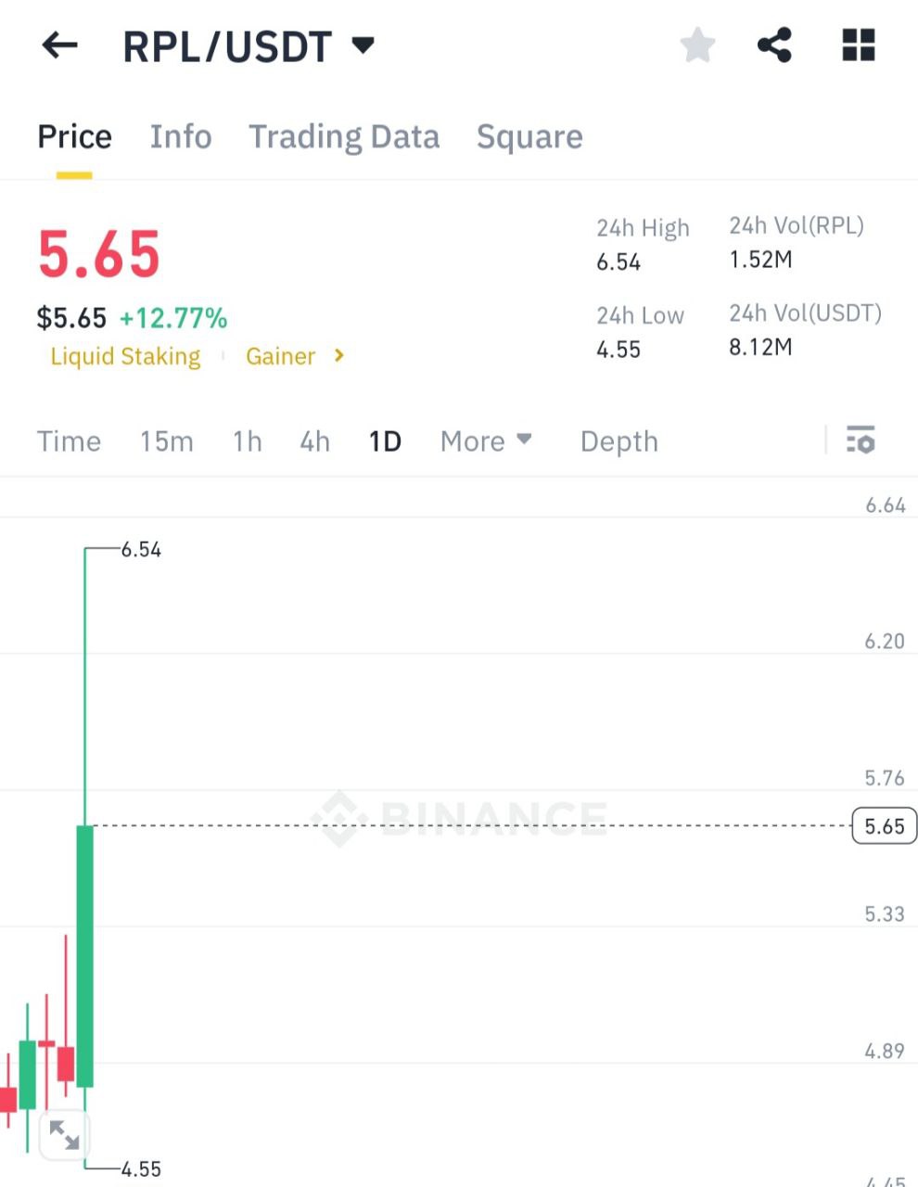Show the Depth chart view

(x=619, y=441)
